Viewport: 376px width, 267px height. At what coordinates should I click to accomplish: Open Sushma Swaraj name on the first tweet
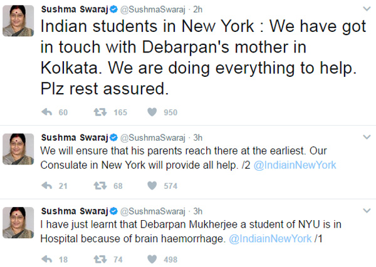click(x=72, y=9)
